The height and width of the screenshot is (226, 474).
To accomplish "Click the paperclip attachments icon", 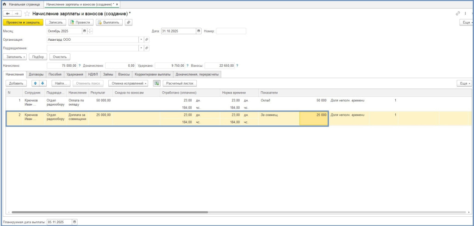I will coord(129,22).
